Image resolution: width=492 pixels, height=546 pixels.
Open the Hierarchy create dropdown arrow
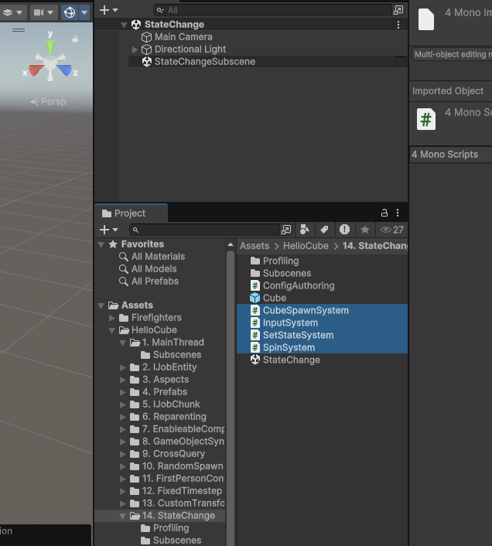pos(115,10)
